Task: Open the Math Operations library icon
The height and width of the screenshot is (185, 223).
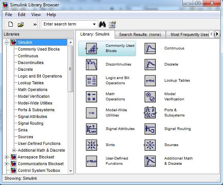Action: [x=92, y=97]
